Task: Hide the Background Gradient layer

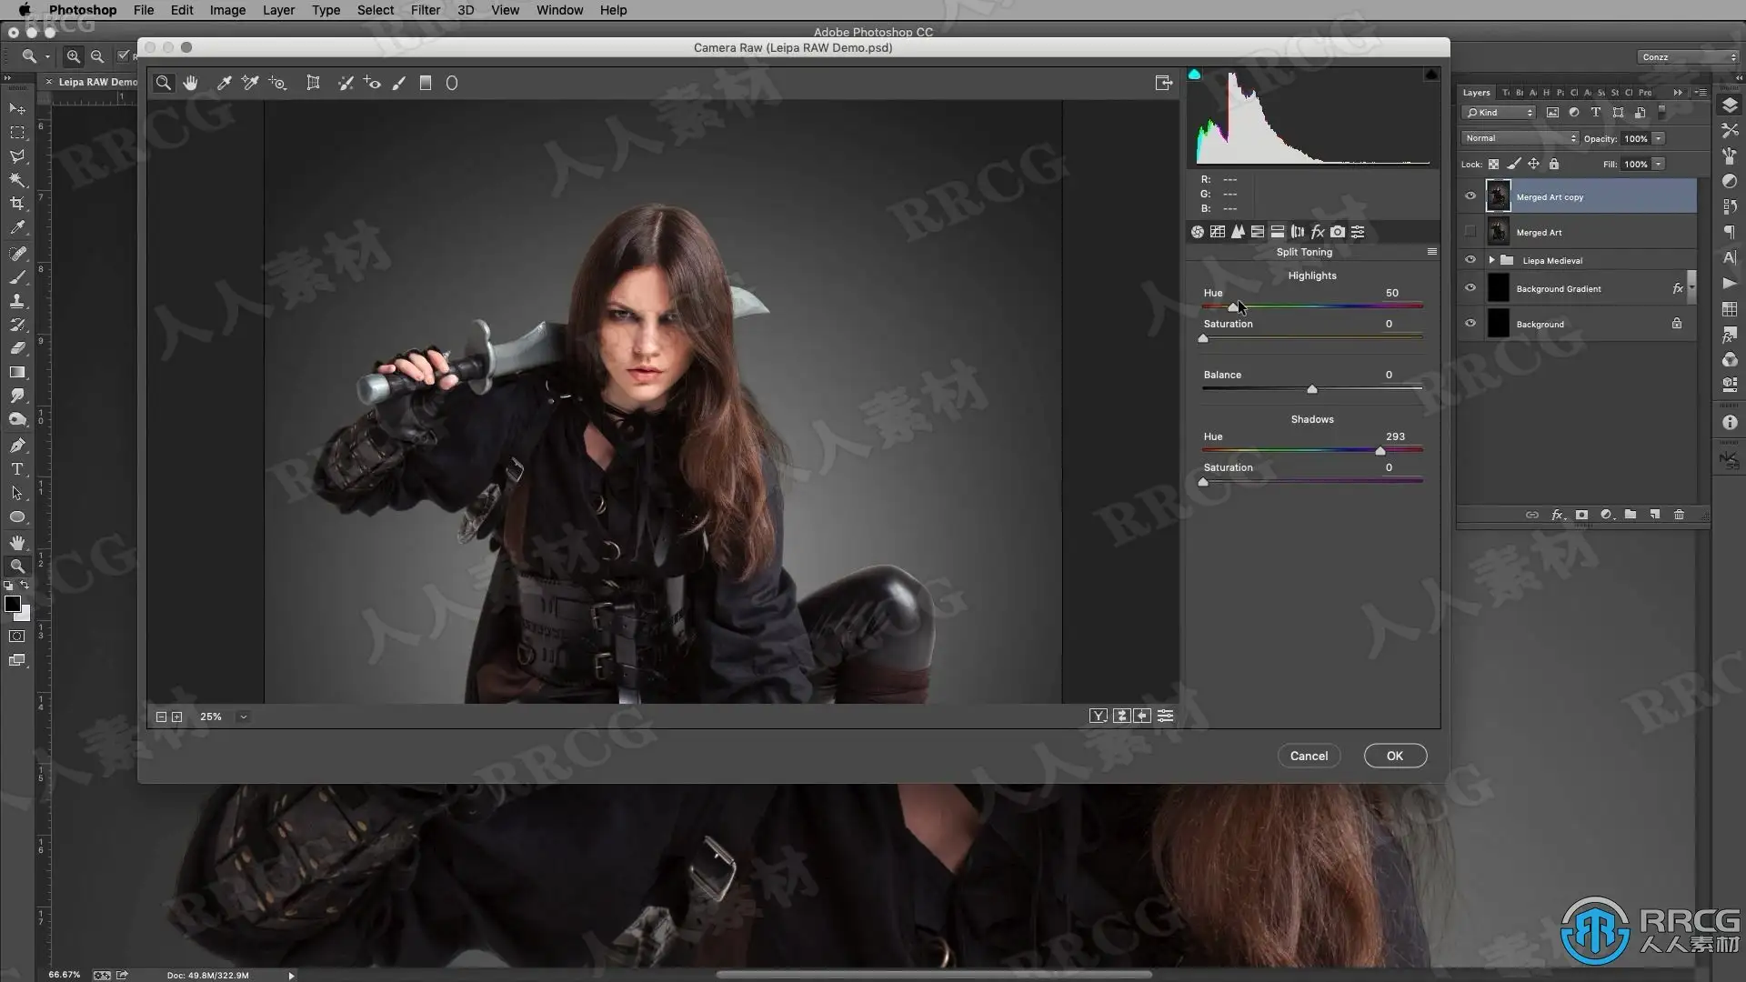Action: 1470,288
